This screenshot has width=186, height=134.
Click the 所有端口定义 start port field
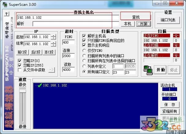pyautogui.click(x=118, y=72)
